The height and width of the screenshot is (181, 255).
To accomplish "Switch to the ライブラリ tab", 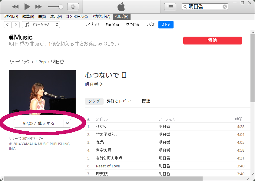I will [x=92, y=25].
